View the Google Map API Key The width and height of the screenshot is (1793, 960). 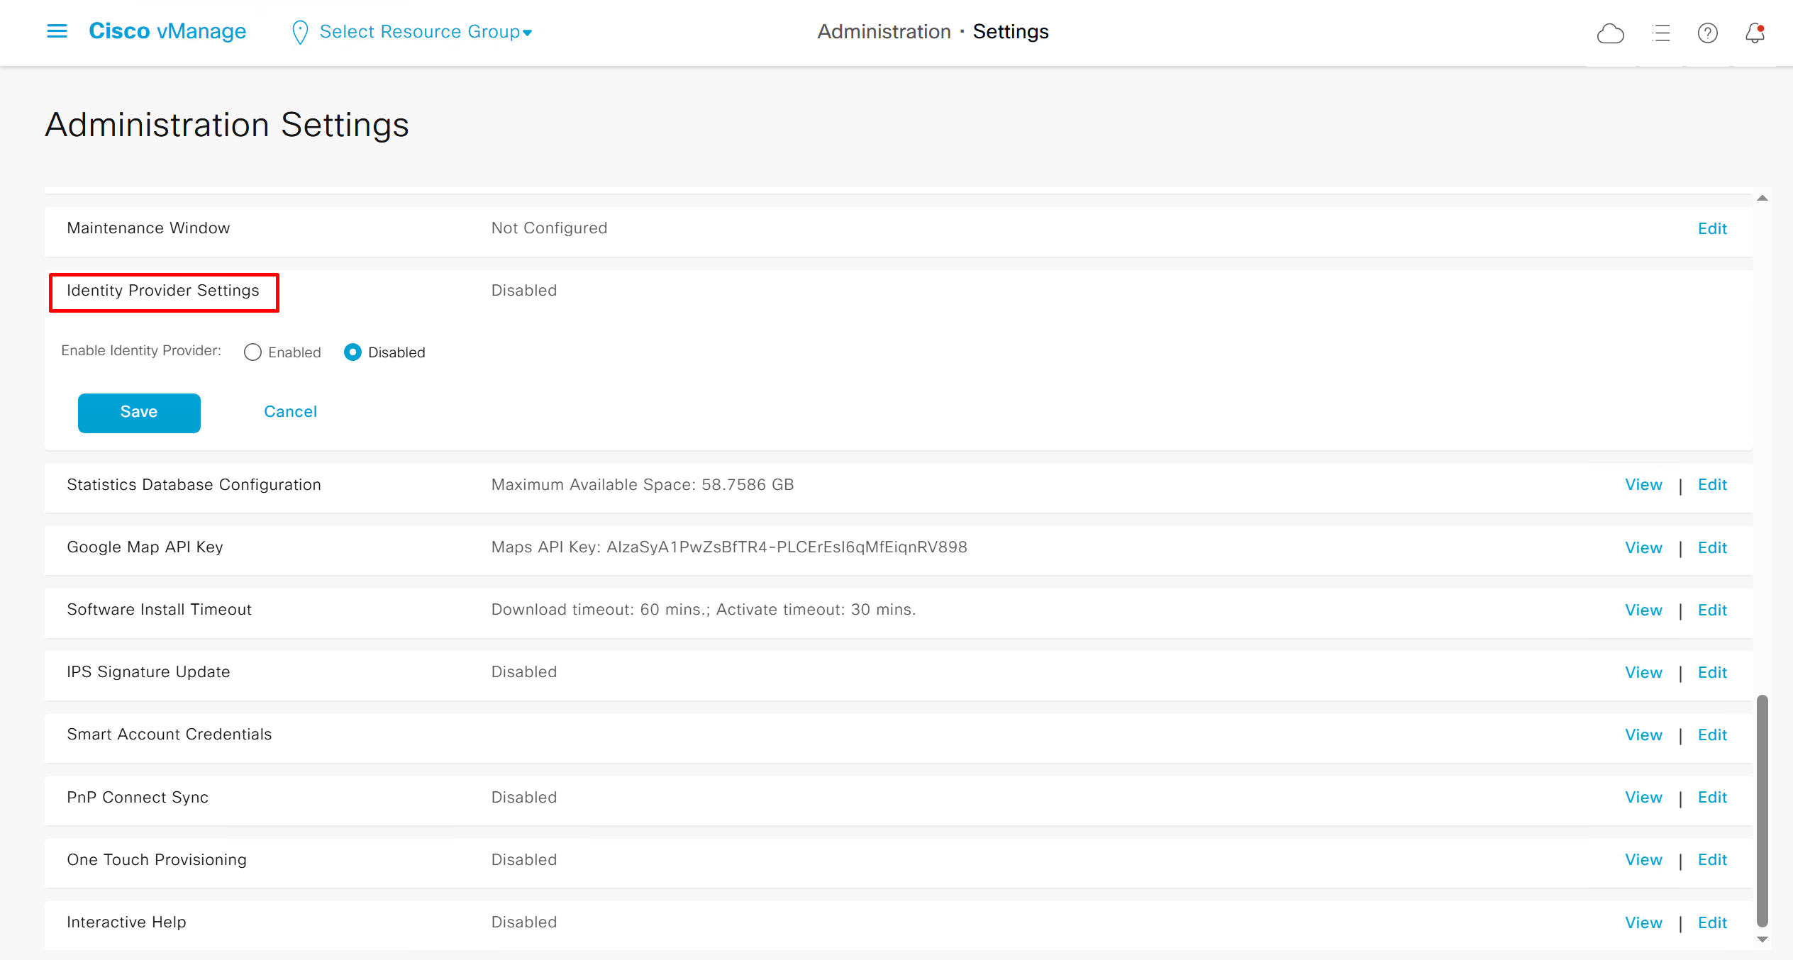(x=1643, y=548)
